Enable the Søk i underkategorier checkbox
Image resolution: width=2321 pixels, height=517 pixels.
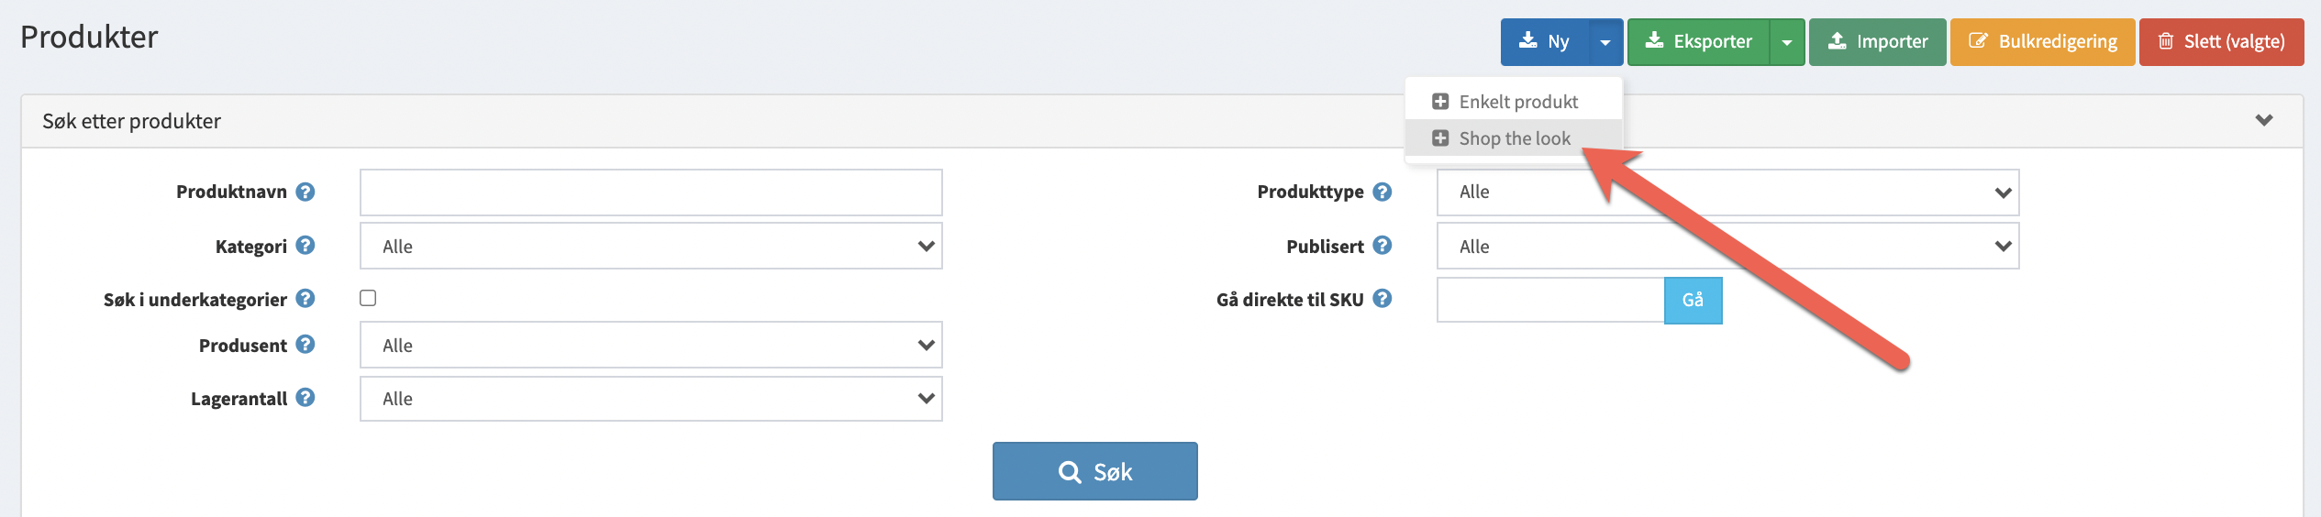[368, 298]
